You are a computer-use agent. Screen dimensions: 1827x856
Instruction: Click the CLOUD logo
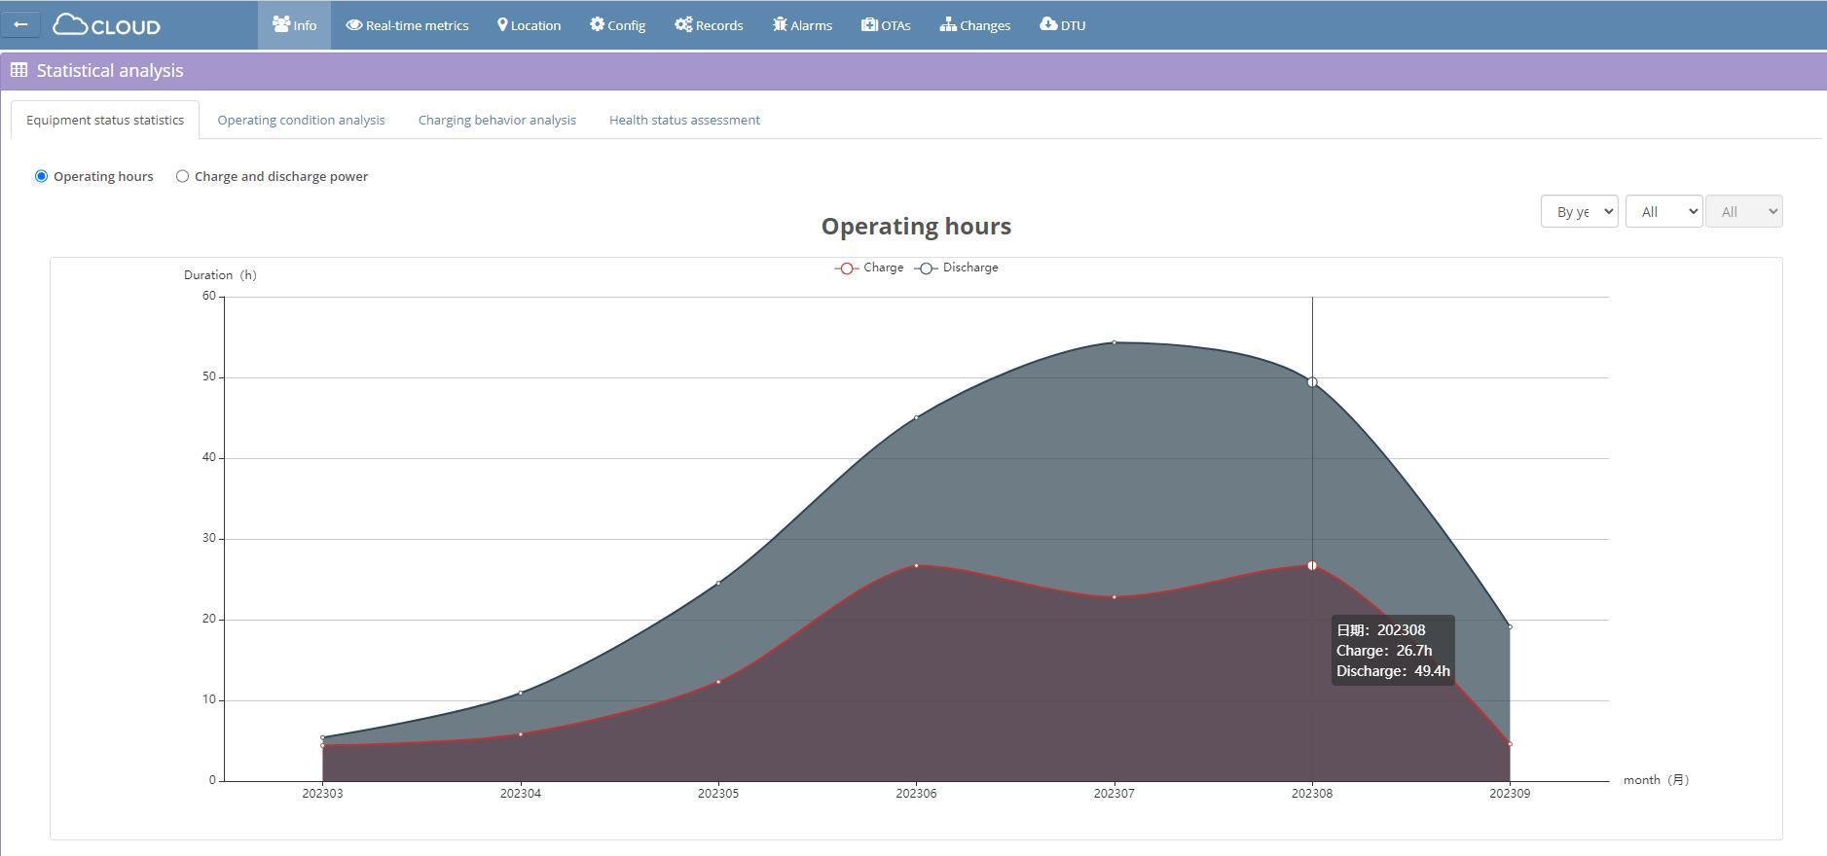(x=106, y=25)
